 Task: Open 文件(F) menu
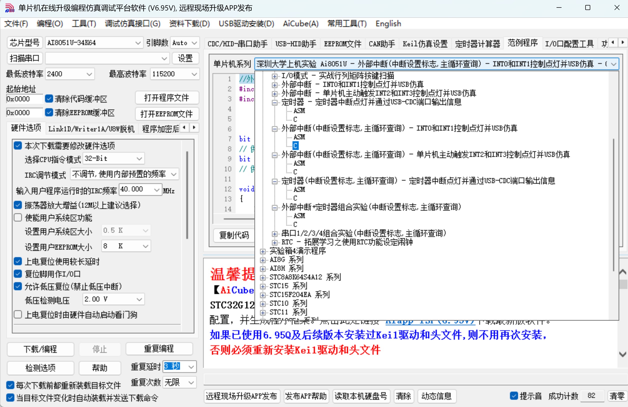(x=16, y=24)
